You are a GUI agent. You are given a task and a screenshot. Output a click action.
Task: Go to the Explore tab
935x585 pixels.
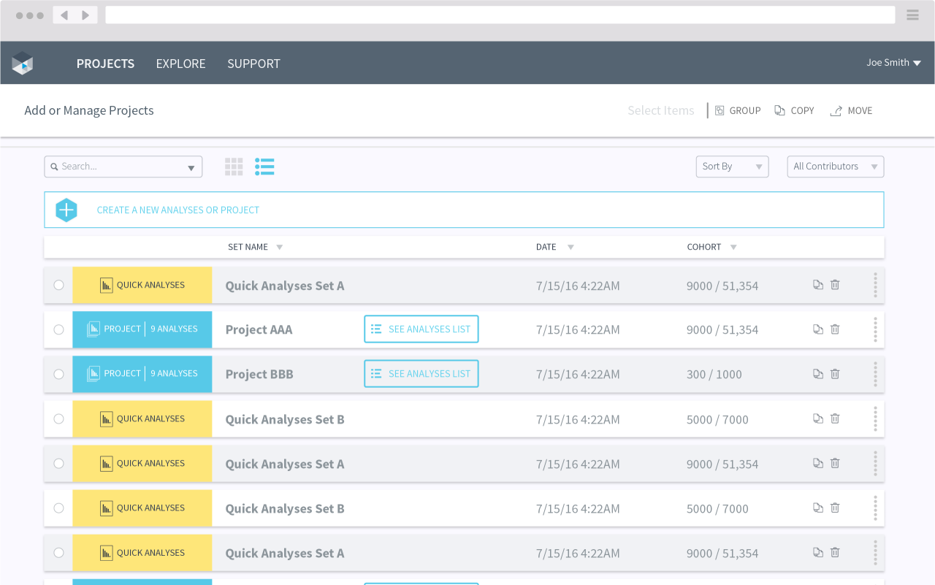(x=180, y=64)
